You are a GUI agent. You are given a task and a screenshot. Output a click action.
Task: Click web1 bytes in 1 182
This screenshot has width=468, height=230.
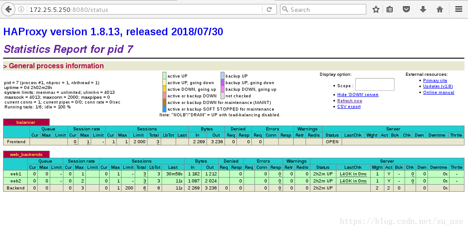tap(193, 174)
